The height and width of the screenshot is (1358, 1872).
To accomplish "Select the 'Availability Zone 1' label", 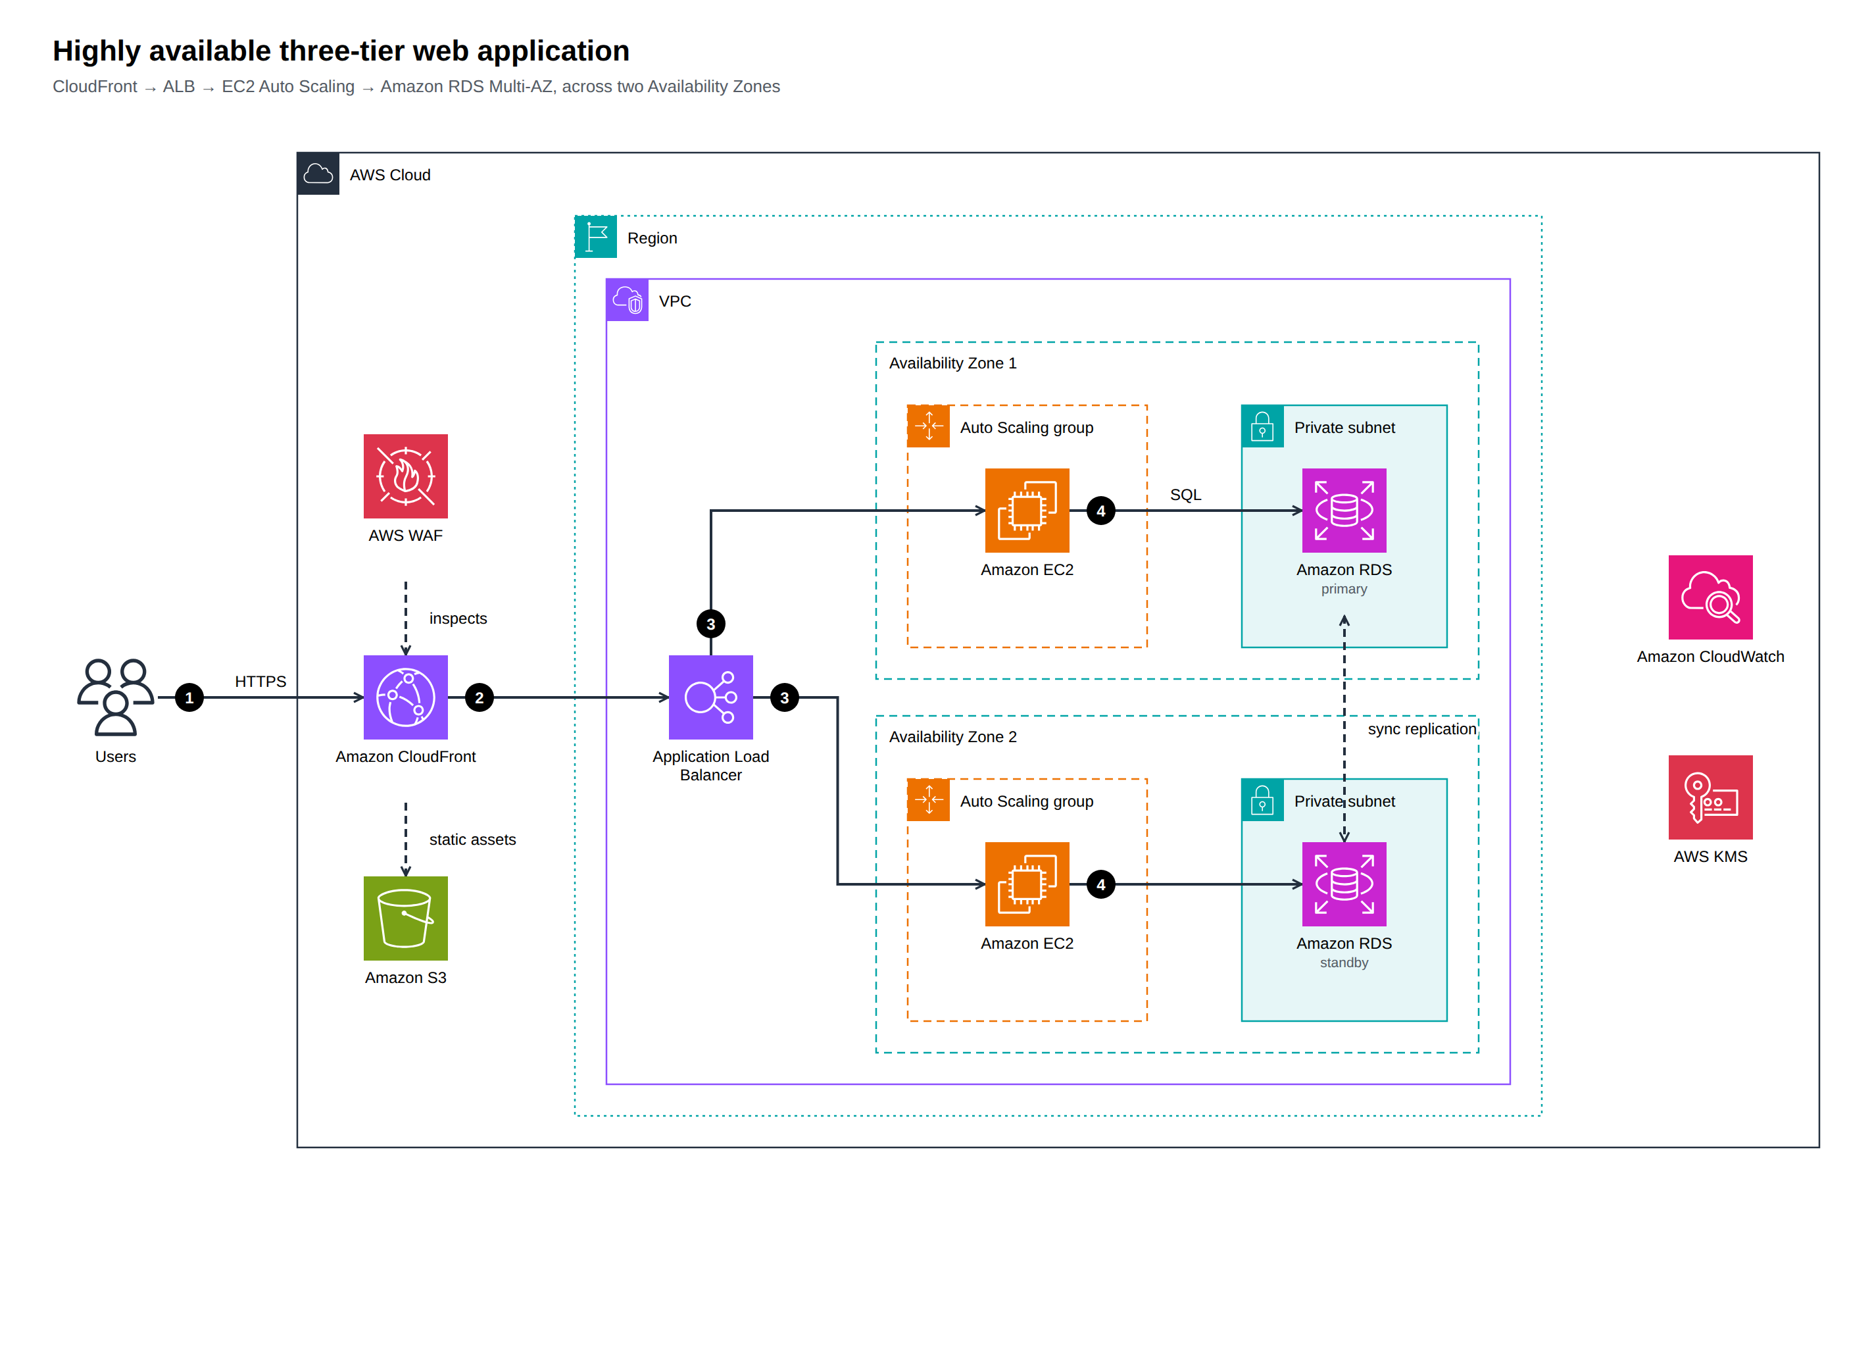I will click(x=952, y=363).
